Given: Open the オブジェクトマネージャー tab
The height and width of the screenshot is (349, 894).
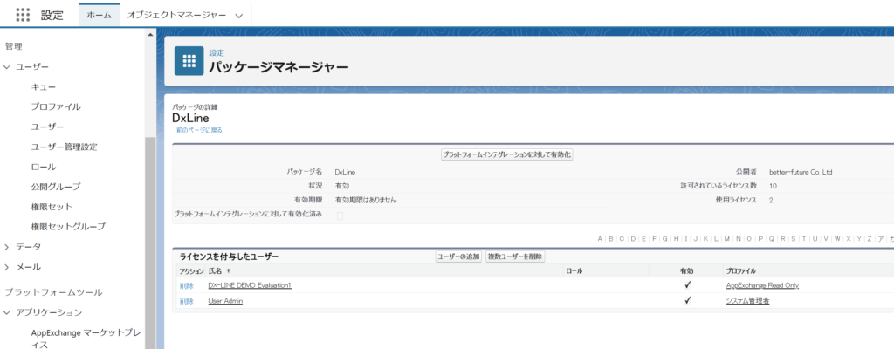Looking at the screenshot, I should (175, 16).
